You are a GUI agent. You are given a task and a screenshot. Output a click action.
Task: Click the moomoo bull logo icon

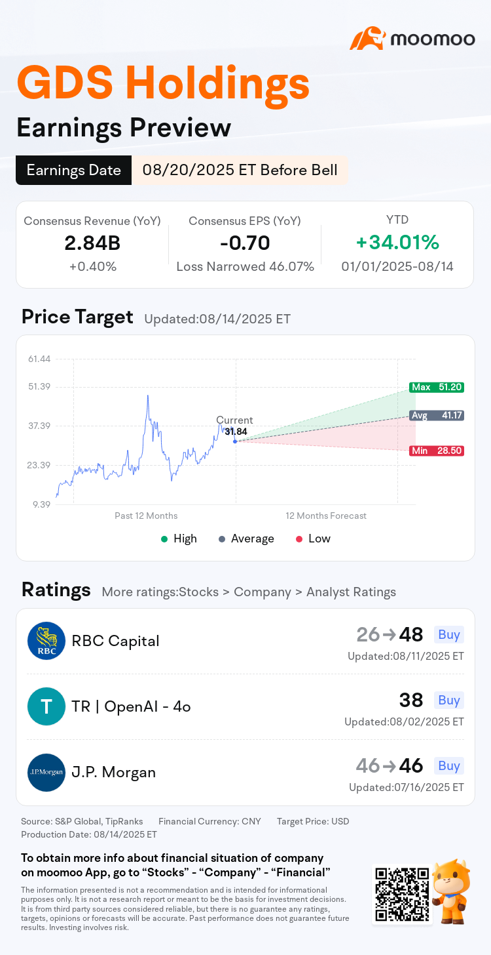tap(367, 39)
